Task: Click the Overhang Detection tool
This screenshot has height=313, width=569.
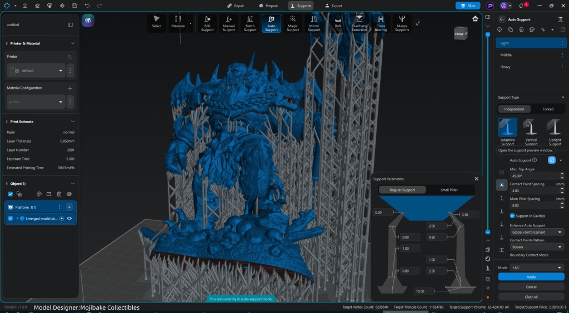Action: coord(359,23)
